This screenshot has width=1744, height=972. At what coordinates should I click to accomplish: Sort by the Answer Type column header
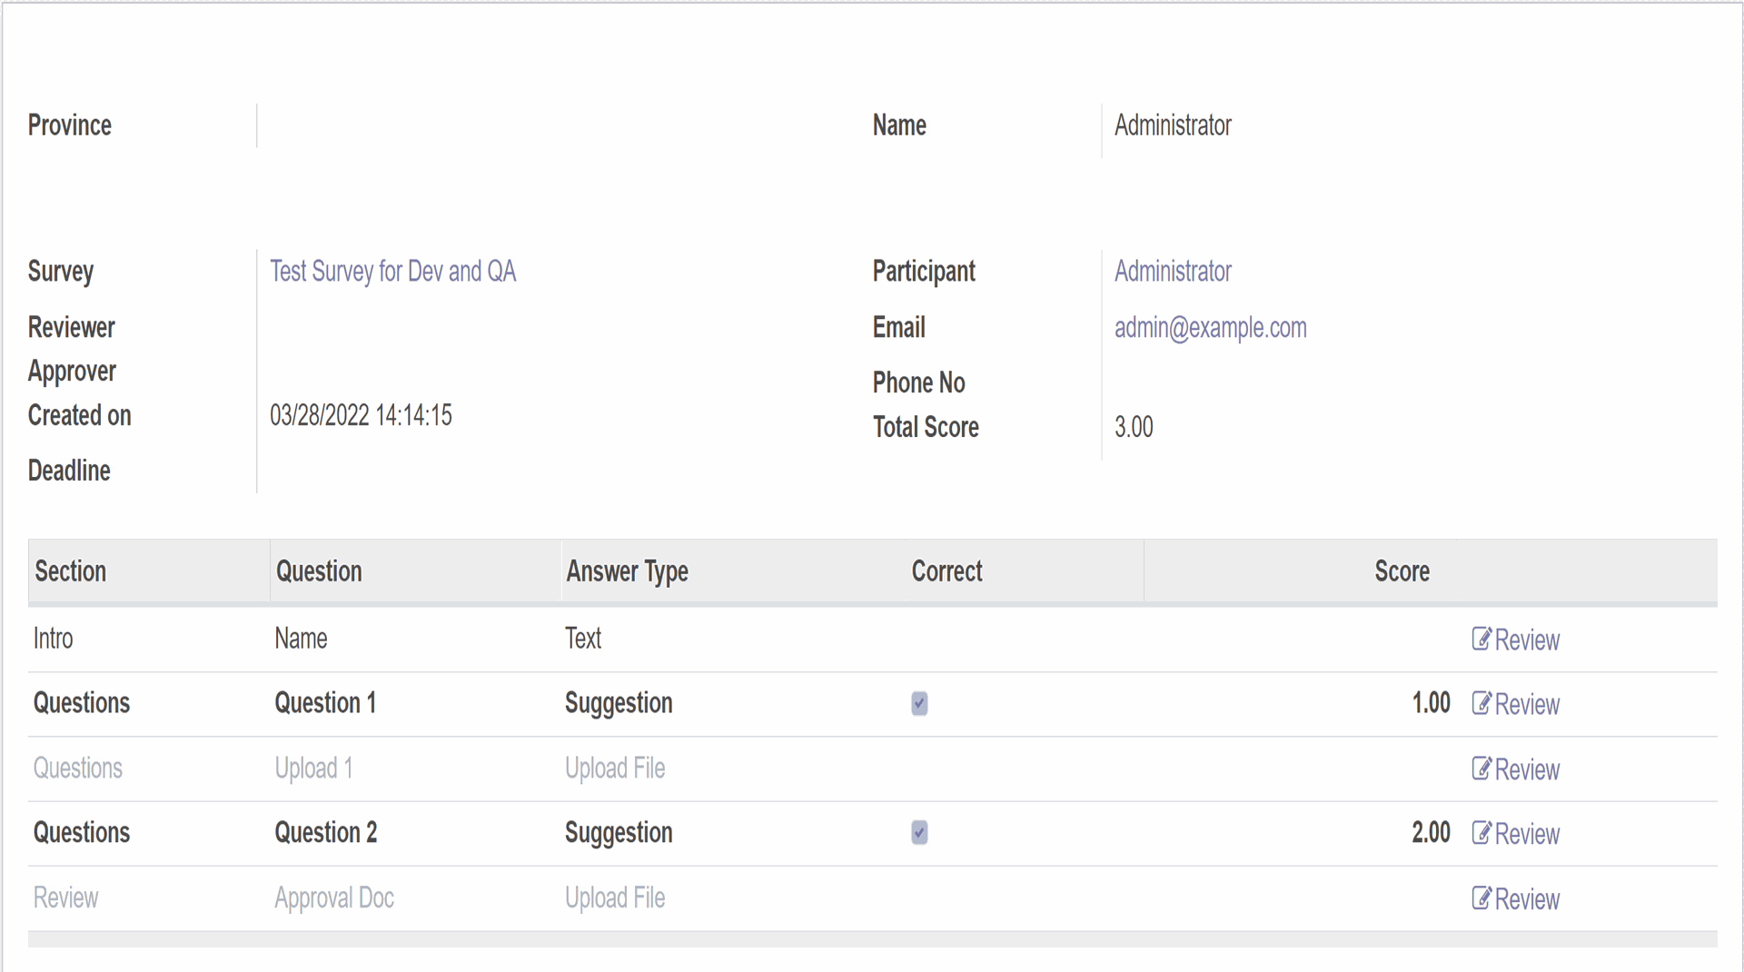click(627, 571)
